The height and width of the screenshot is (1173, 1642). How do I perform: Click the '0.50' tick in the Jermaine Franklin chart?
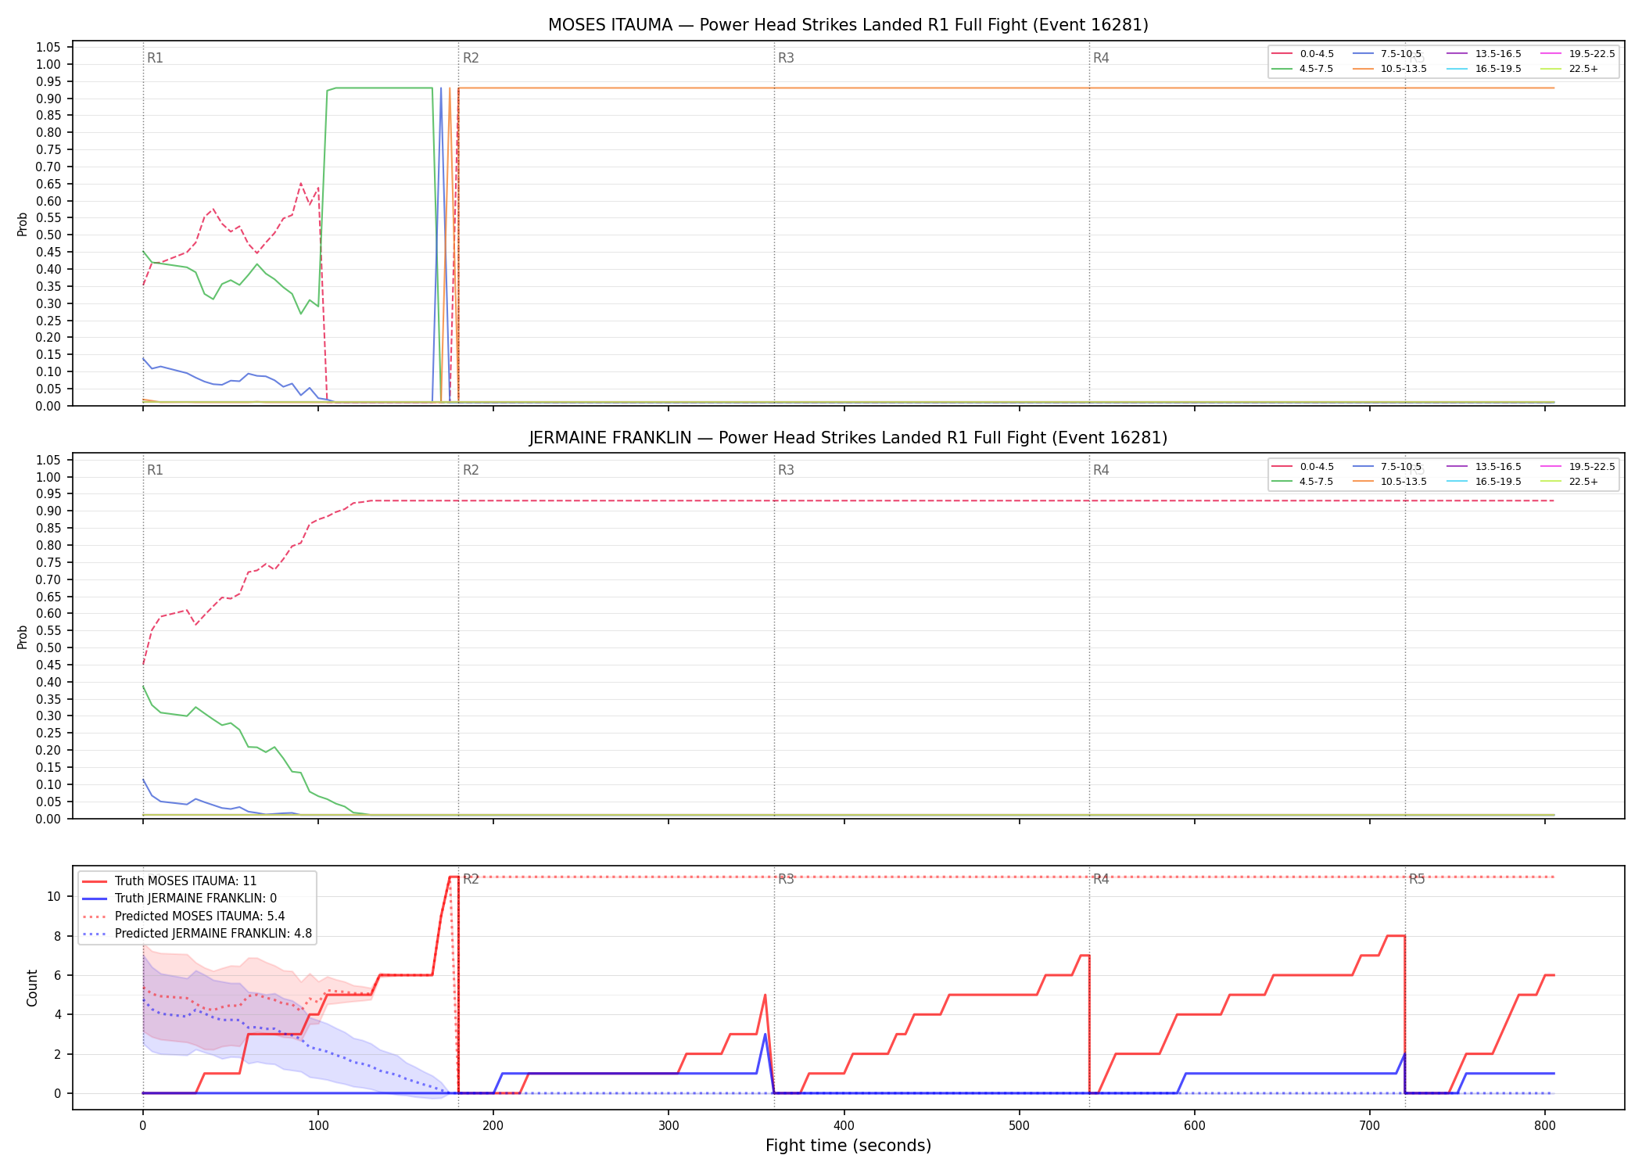(x=48, y=648)
